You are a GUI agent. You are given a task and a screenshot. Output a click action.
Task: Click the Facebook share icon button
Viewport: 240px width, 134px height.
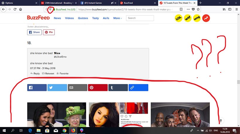point(37,87)
